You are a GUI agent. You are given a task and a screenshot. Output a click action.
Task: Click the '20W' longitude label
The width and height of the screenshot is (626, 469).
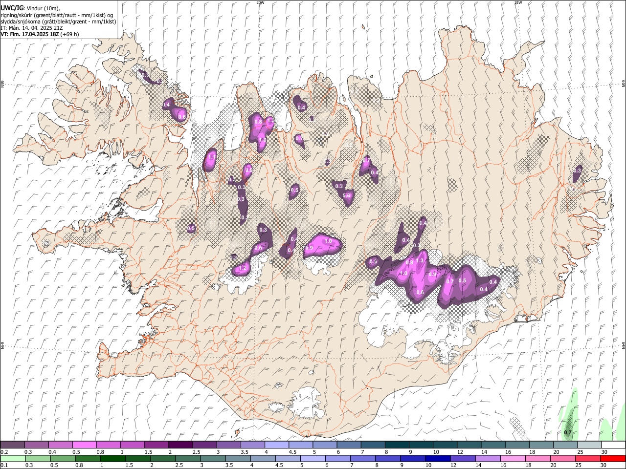coord(260,2)
